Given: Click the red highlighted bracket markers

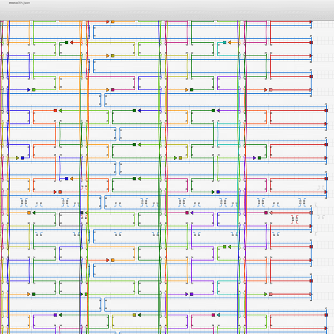Looking at the screenshot, I should 294,219.
